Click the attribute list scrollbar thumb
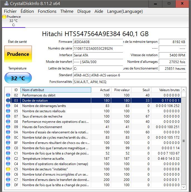The image size is (191, 192). [183, 141]
